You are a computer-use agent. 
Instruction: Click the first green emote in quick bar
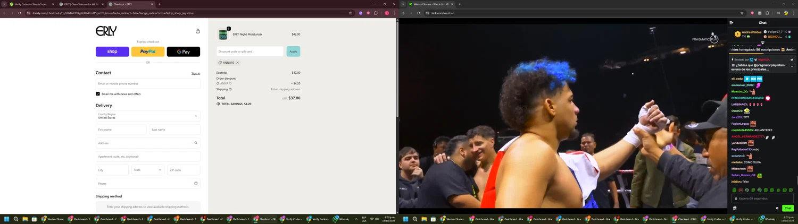(x=734, y=190)
